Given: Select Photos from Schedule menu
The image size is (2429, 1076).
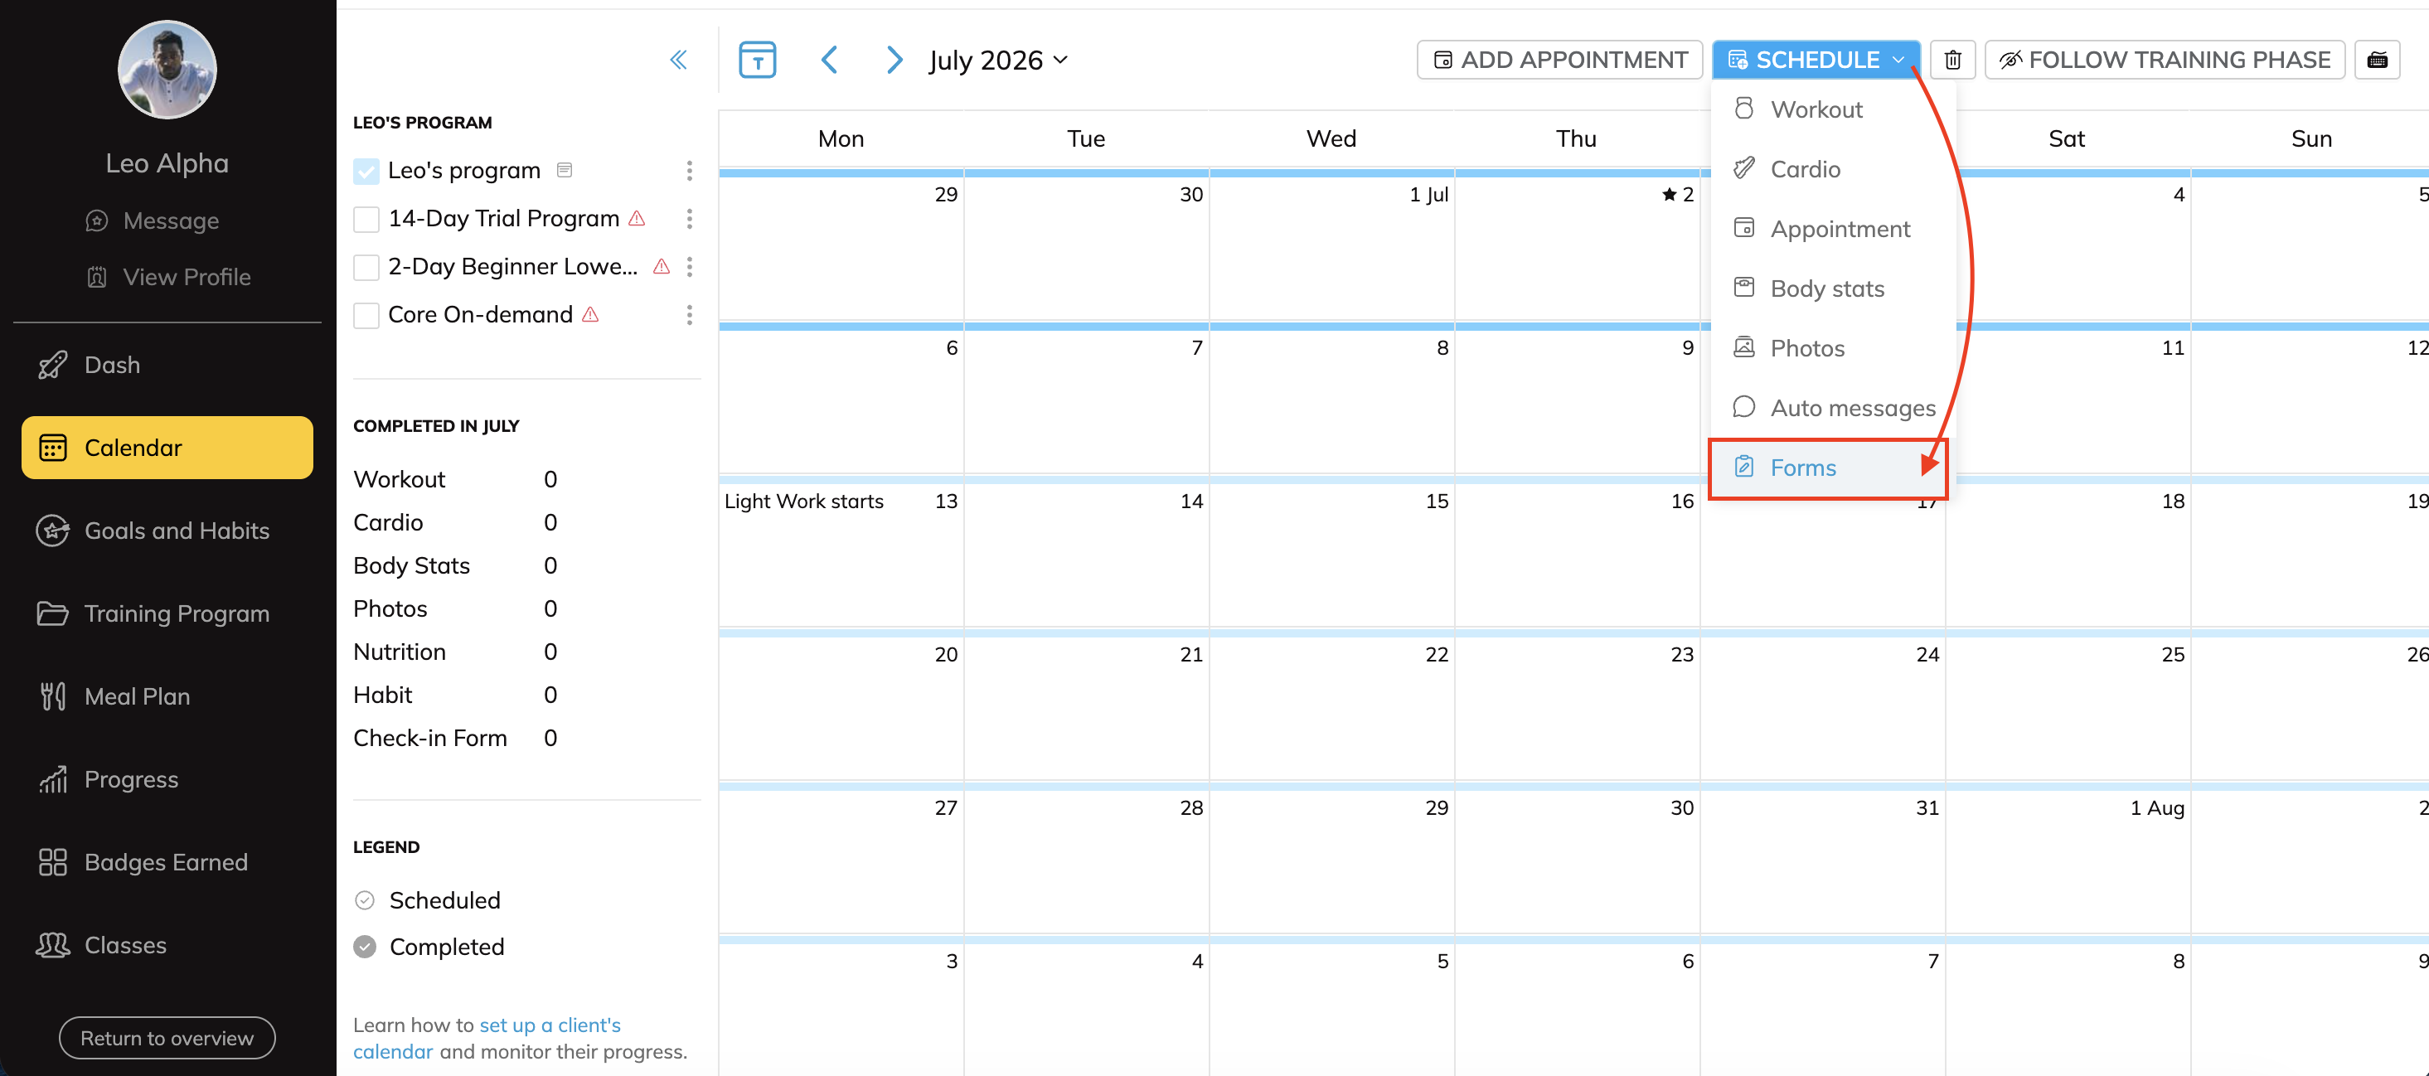Looking at the screenshot, I should [1832, 348].
